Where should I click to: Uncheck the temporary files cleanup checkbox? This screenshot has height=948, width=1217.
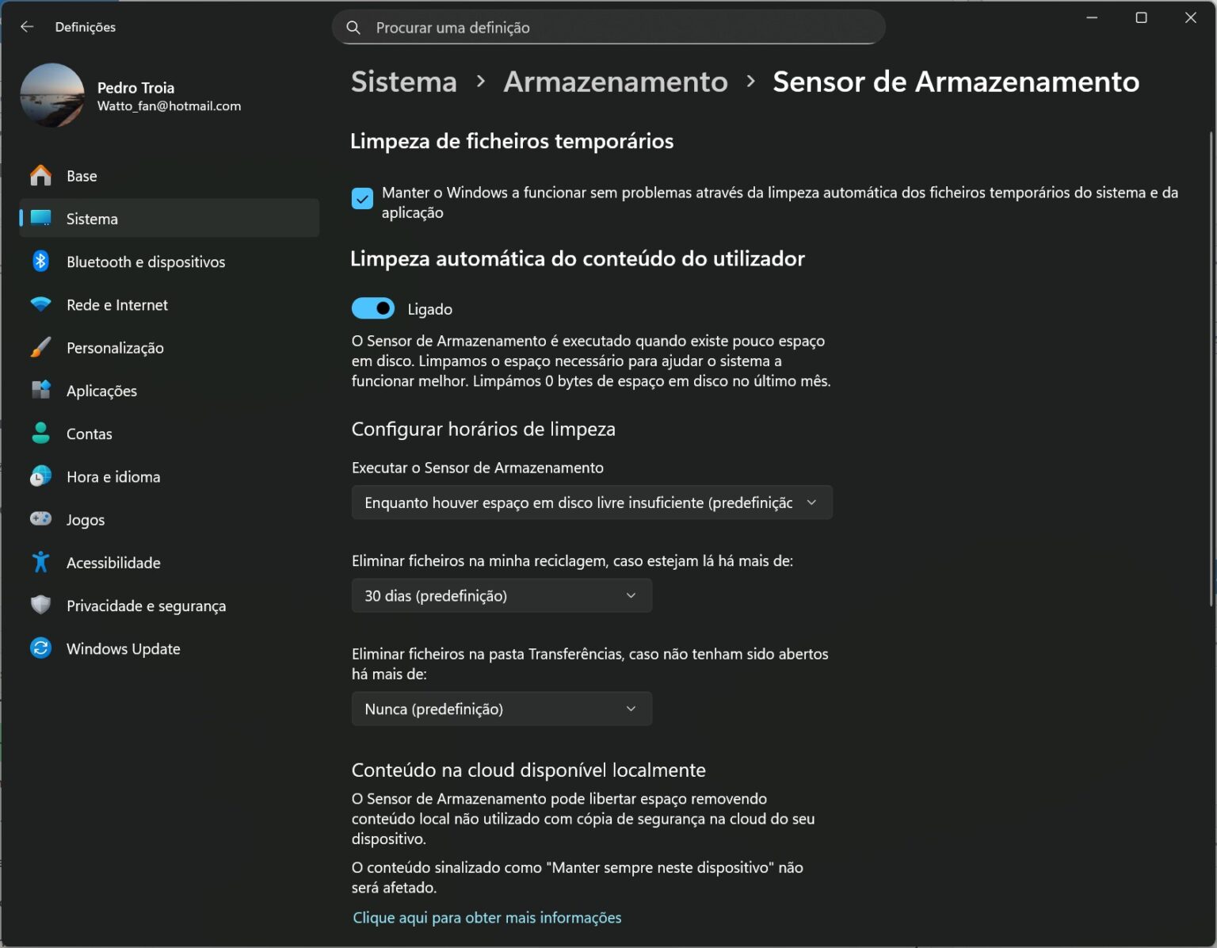(x=362, y=199)
